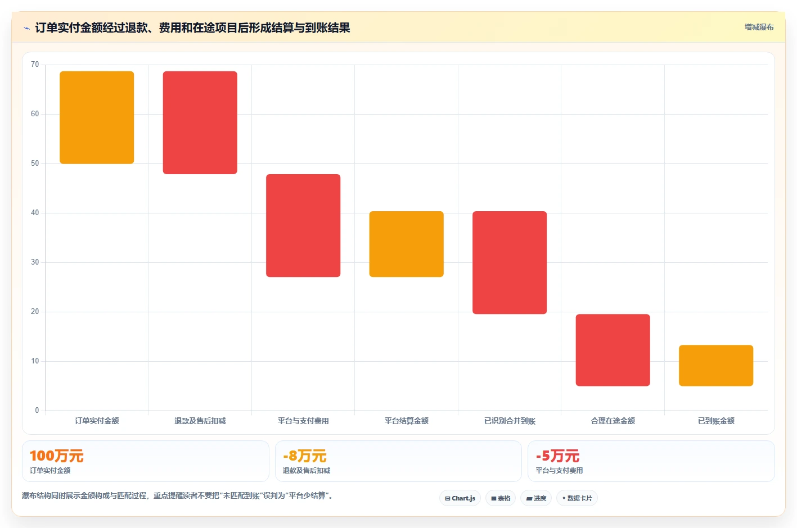Click the red 平台与支付费用 bar
Image resolution: width=797 pixels, height=528 pixels.
pos(303,225)
